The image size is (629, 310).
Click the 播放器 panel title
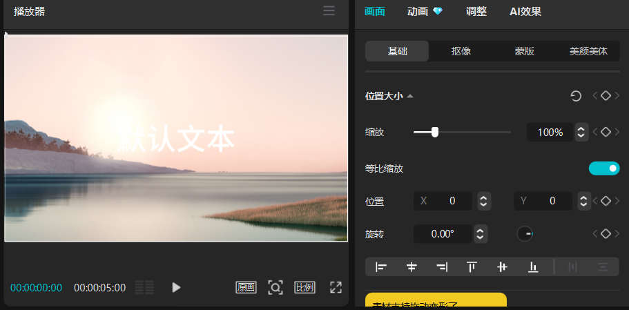[x=29, y=11]
